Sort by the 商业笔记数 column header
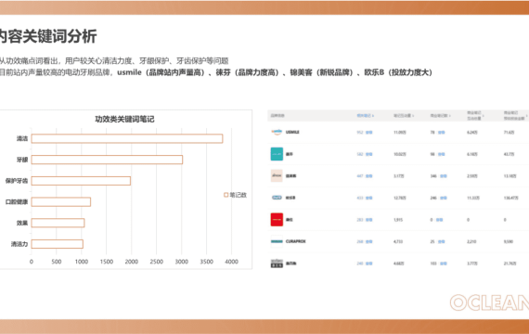The image size is (529, 334). [440, 116]
